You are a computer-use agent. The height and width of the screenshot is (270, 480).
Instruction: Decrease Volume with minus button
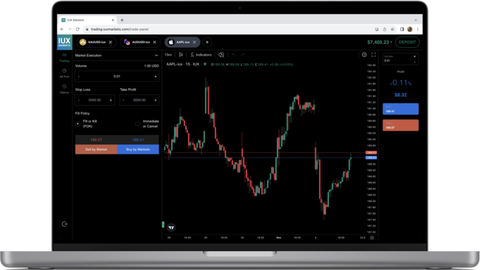point(79,77)
